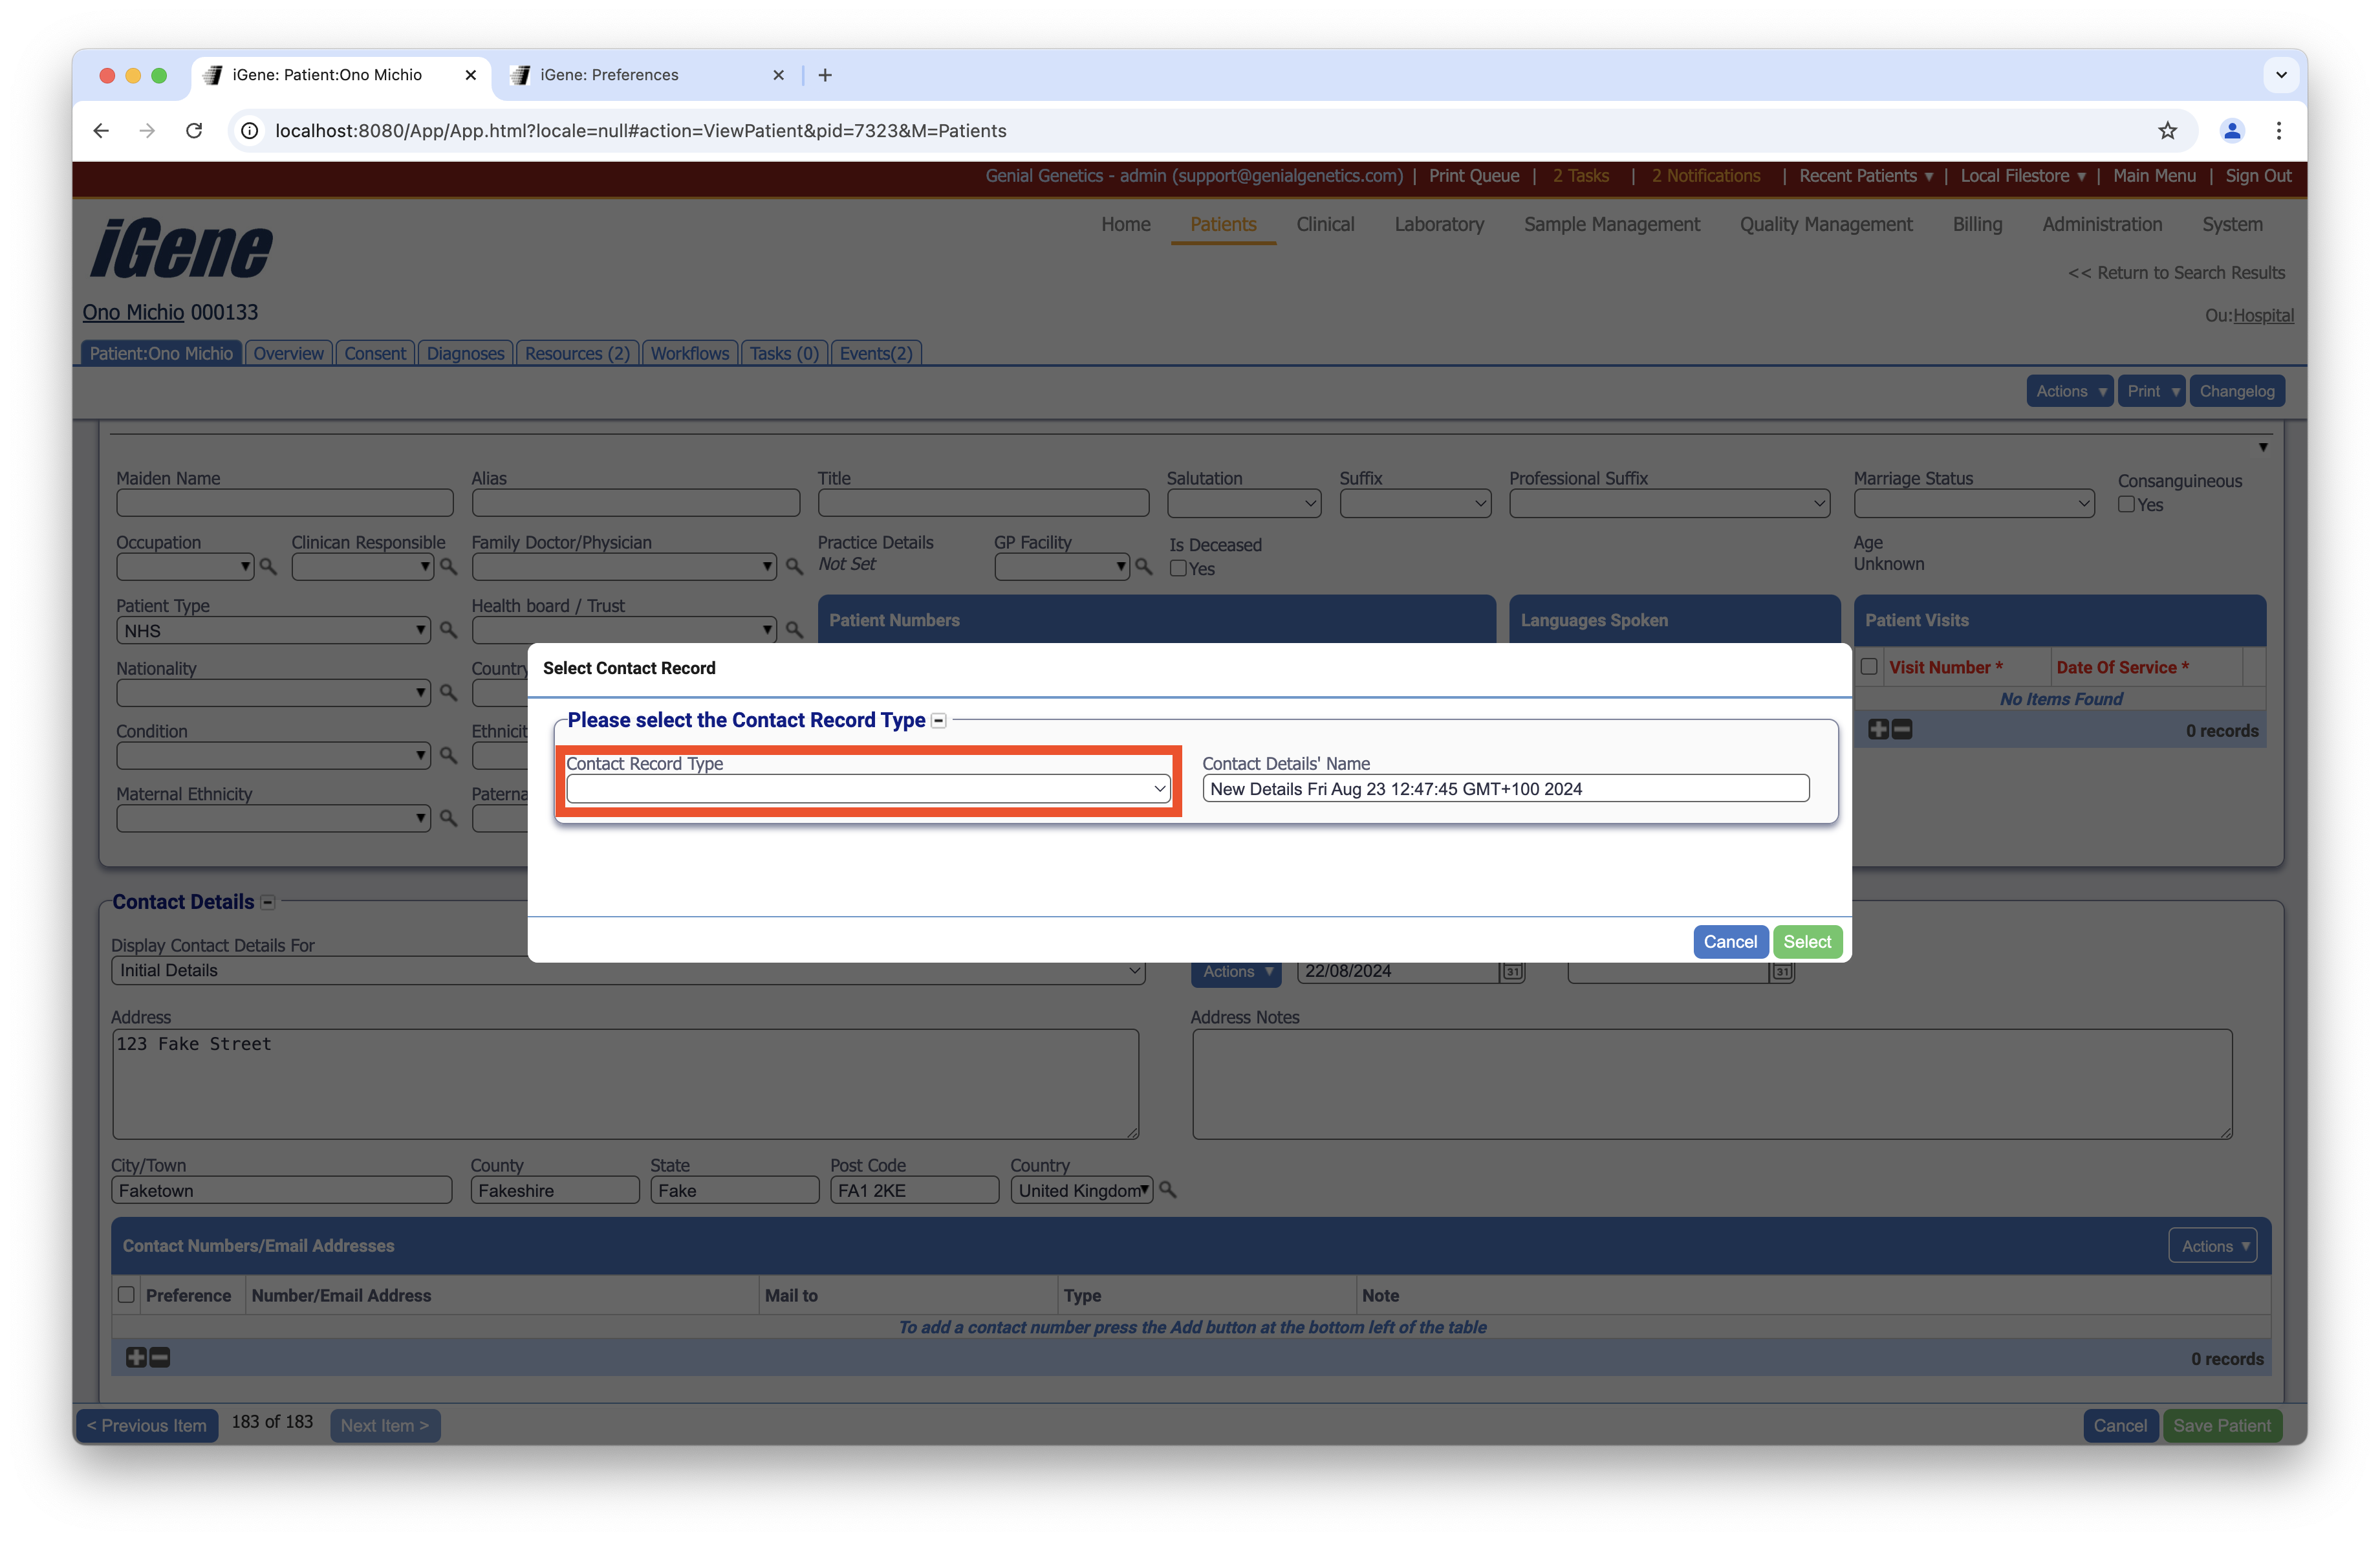2380x1541 pixels.
Task: Check the Contact Numbers select-all checkbox
Action: pos(126,1295)
